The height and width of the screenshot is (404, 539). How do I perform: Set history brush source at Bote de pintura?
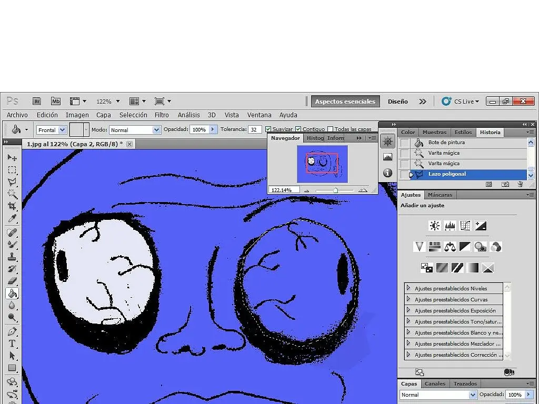405,143
